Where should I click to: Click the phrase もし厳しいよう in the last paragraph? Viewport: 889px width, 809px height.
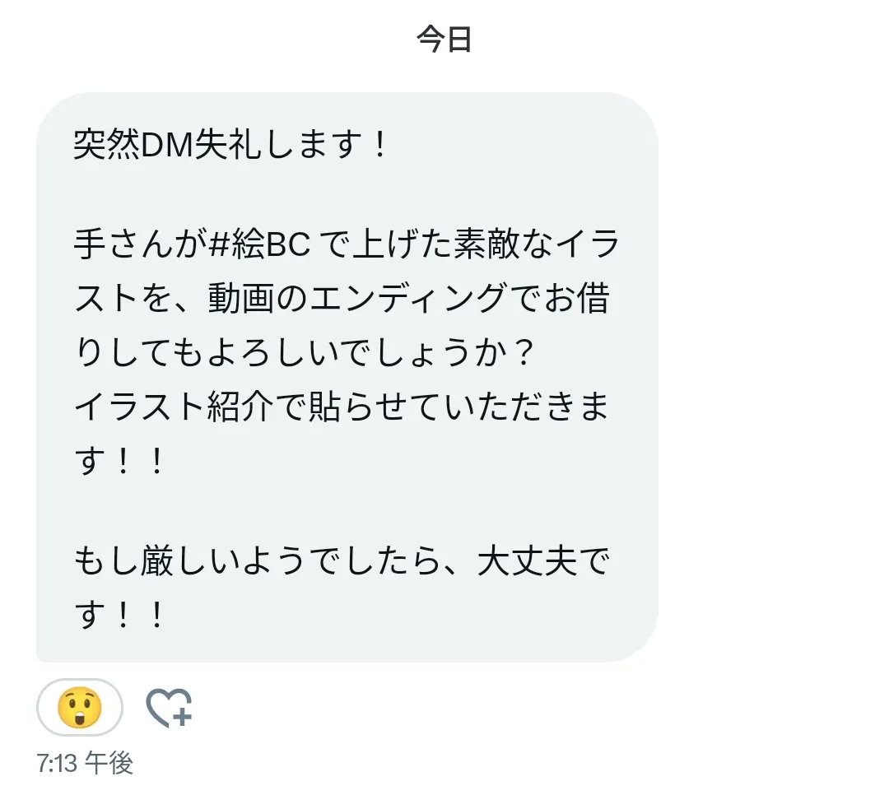[190, 560]
